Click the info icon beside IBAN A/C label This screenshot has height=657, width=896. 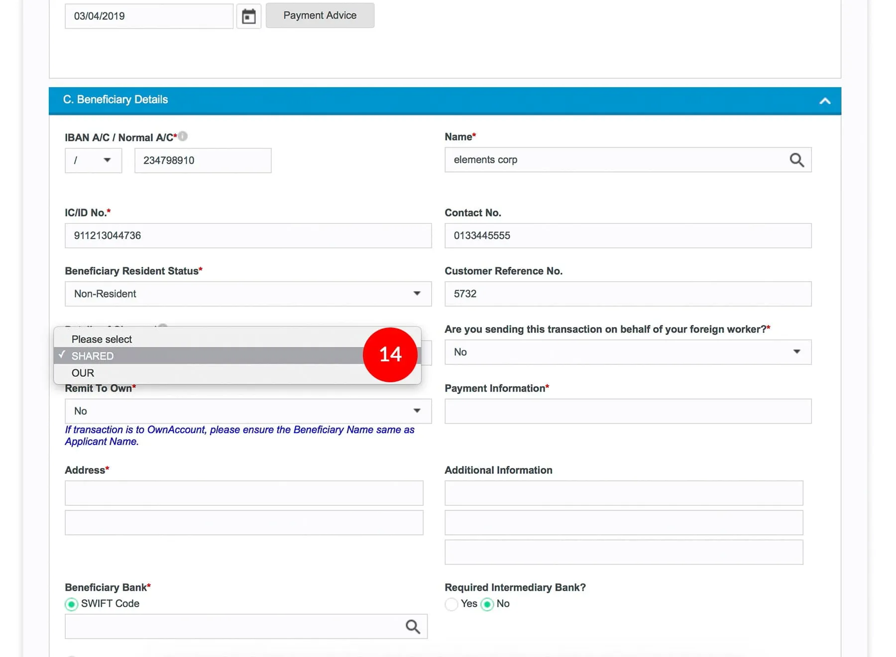[x=183, y=136]
